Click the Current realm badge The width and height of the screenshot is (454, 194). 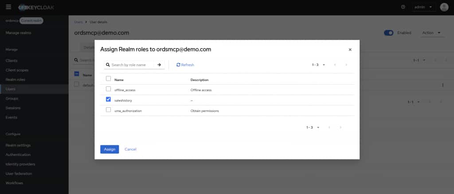point(31,21)
